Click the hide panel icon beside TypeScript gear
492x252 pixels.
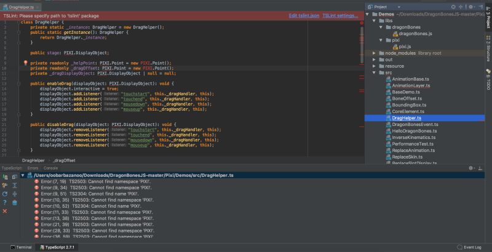(480, 168)
